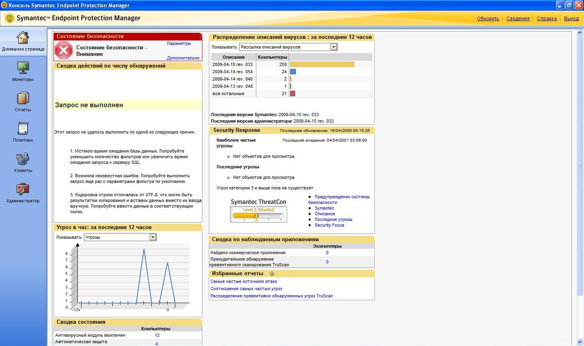584x346 pixels.
Task: Click the Запрос не выполнен message heading
Action: click(89, 105)
